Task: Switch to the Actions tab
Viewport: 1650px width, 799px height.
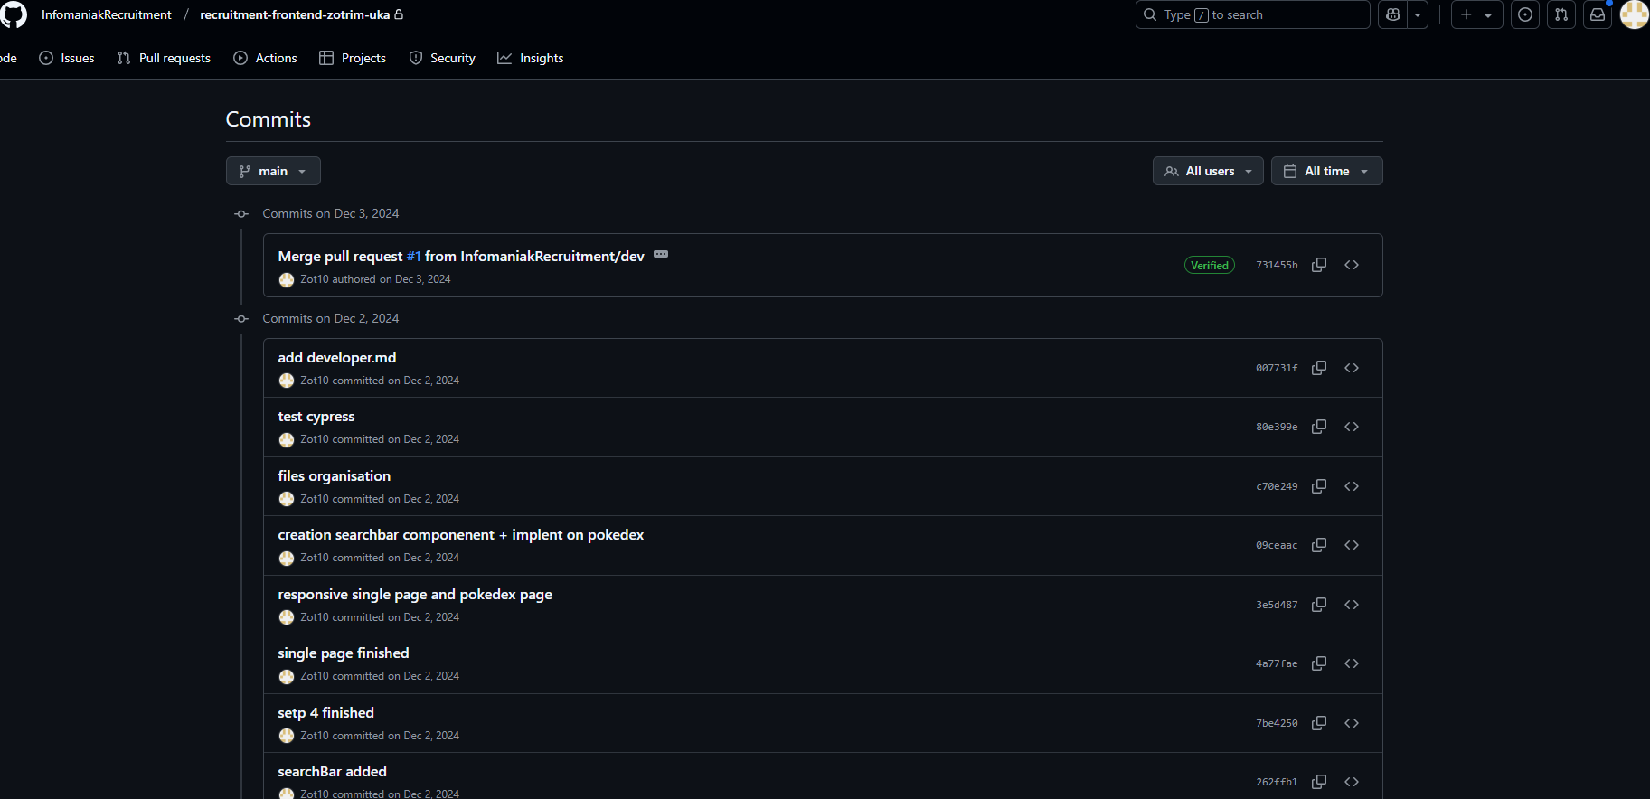Action: [265, 58]
